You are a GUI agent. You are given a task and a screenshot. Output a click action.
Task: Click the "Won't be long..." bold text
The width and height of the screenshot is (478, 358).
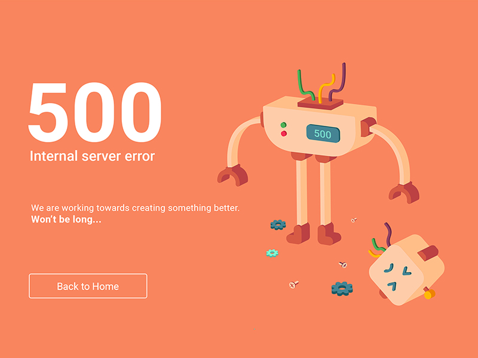(x=66, y=219)
